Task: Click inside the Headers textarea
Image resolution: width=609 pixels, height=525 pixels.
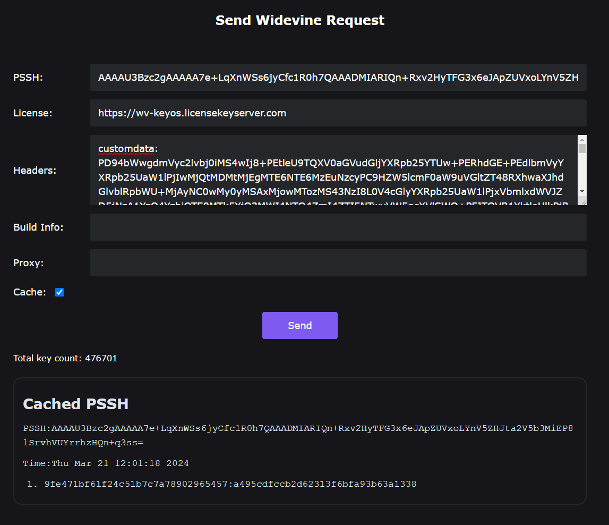Action: pyautogui.click(x=333, y=170)
